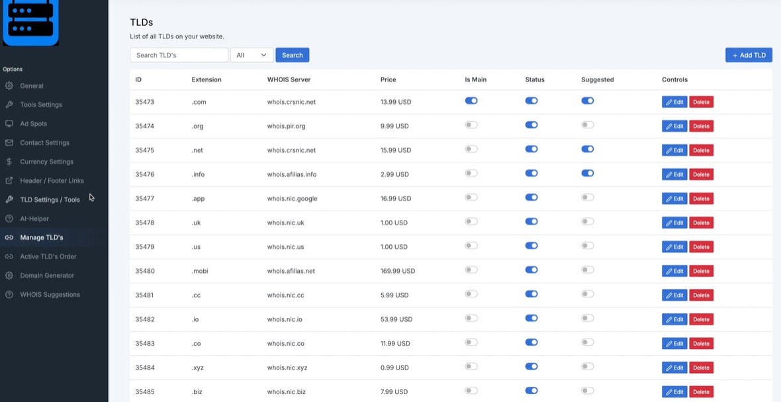This screenshot has width=781, height=402.
Task: Open Header / Footer Links settings
Action: coord(7,180)
